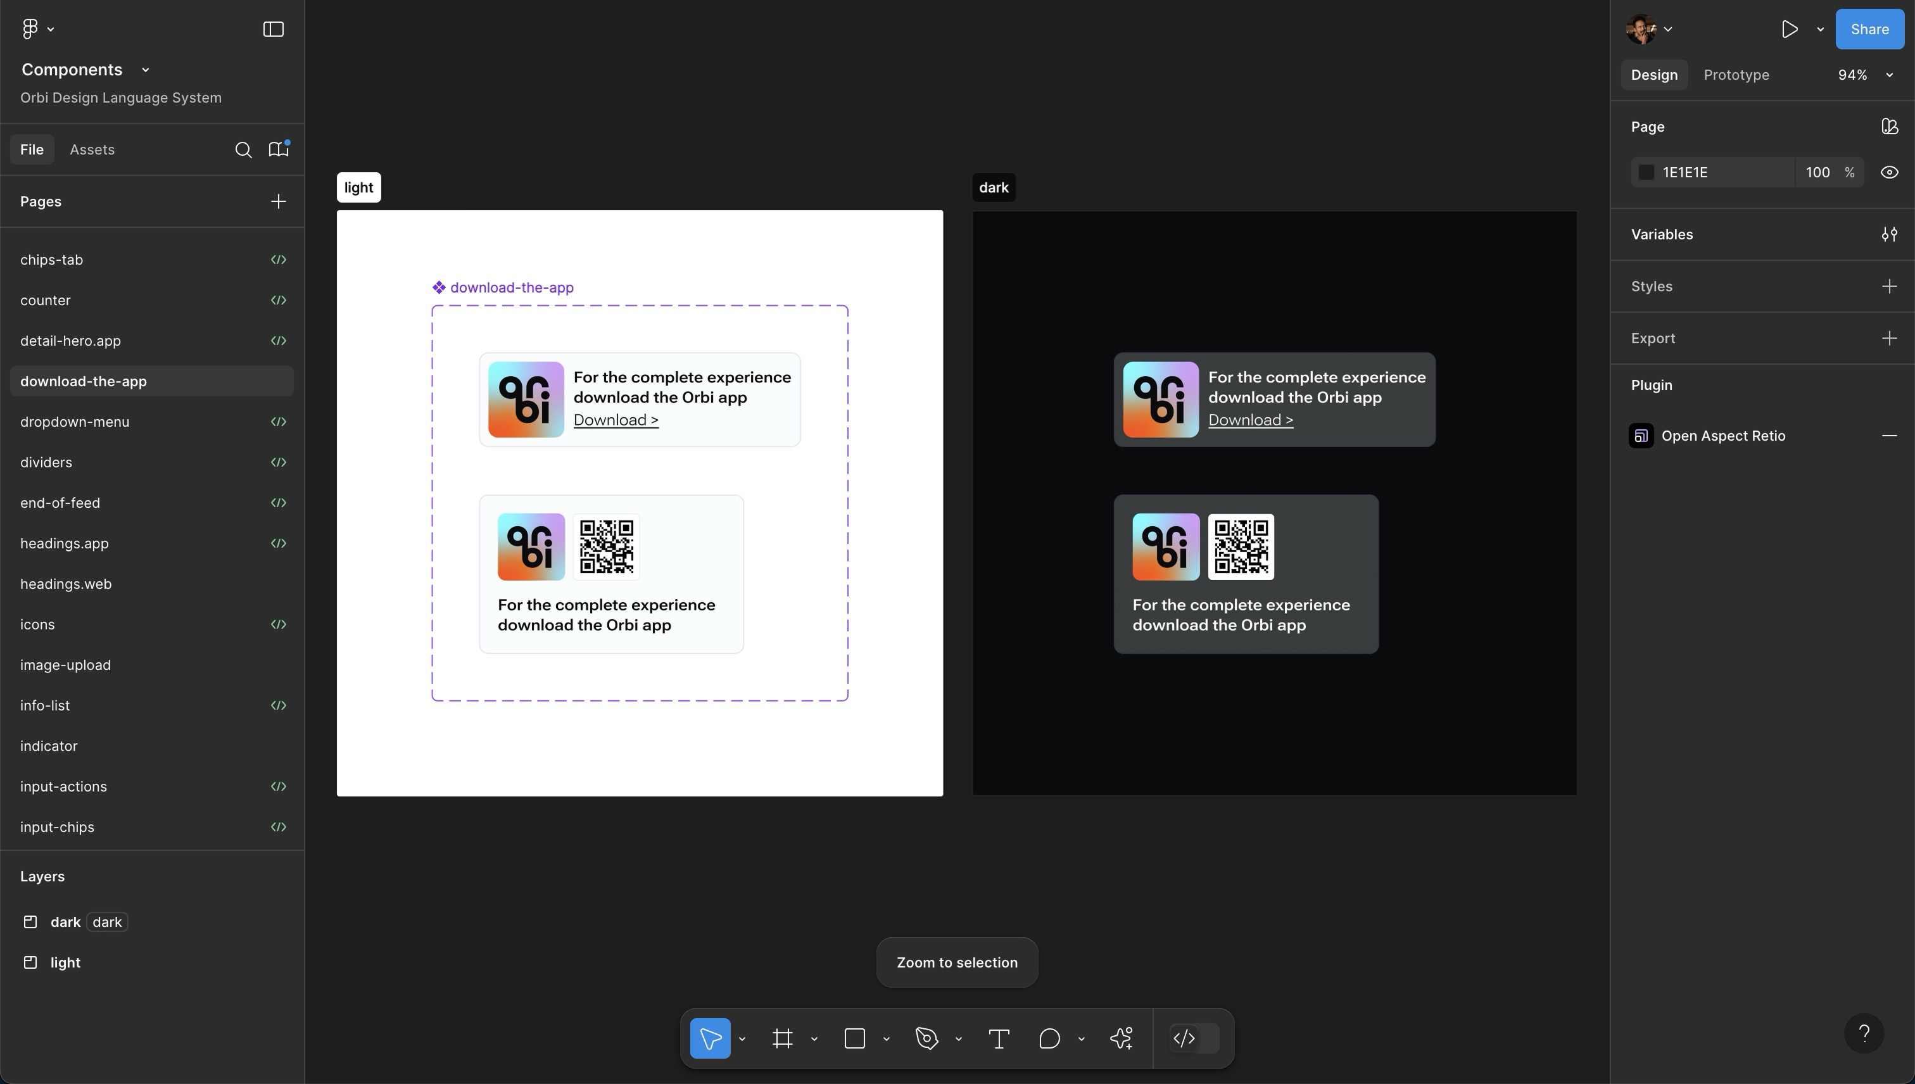The image size is (1915, 1084).
Task: Select the Text tool
Action: click(999, 1038)
